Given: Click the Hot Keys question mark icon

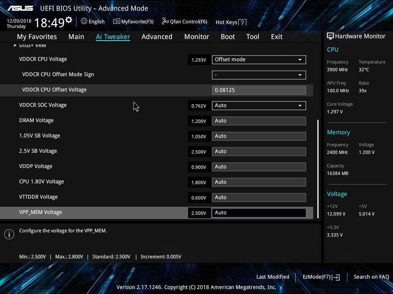Looking at the screenshot, I should (x=243, y=23).
